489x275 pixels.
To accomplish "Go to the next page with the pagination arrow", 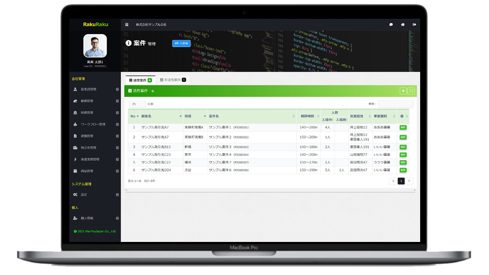I will [409, 181].
